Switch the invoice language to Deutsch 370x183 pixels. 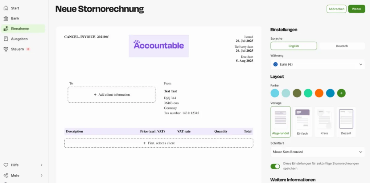coord(342,46)
